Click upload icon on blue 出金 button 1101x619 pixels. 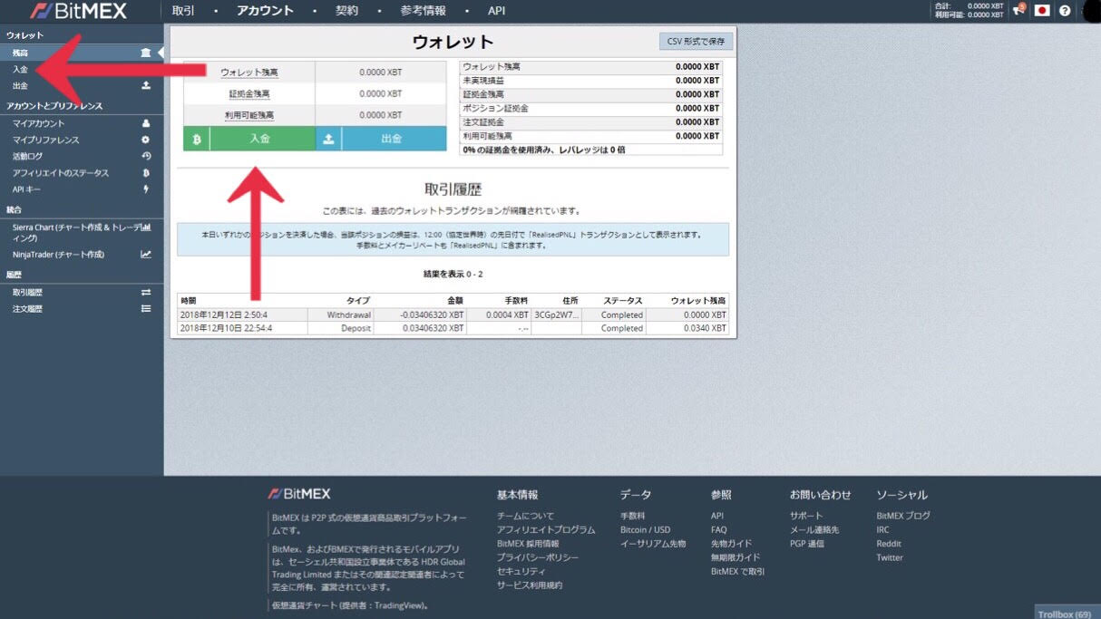328,139
